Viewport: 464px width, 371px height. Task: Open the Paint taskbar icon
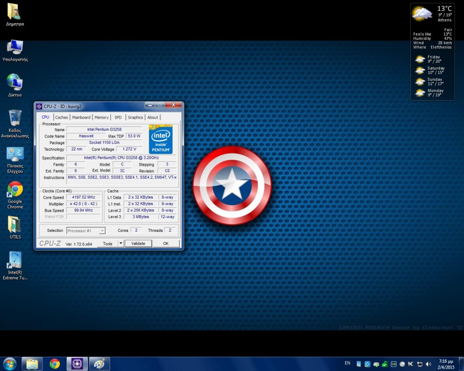[x=100, y=364]
